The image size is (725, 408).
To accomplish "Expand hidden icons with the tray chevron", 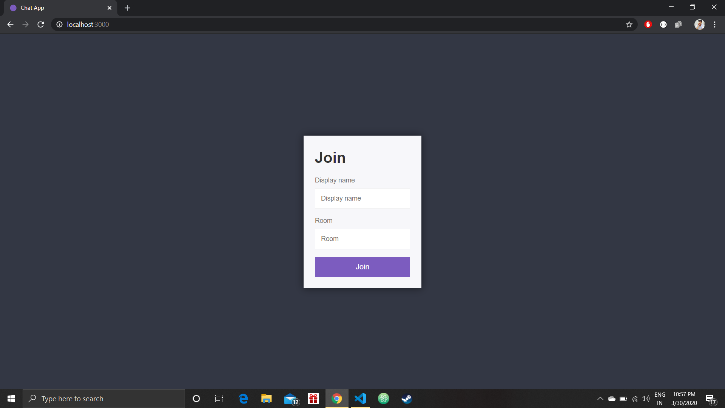I will coord(600,399).
